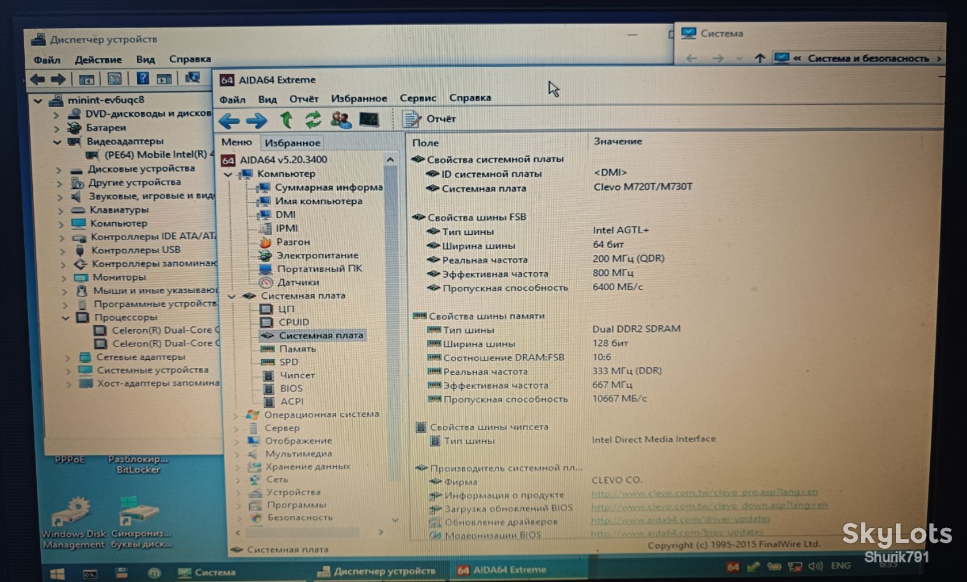Image resolution: width=967 pixels, height=582 pixels.
Task: Click the green refresh arrows icon
Action: tap(313, 120)
